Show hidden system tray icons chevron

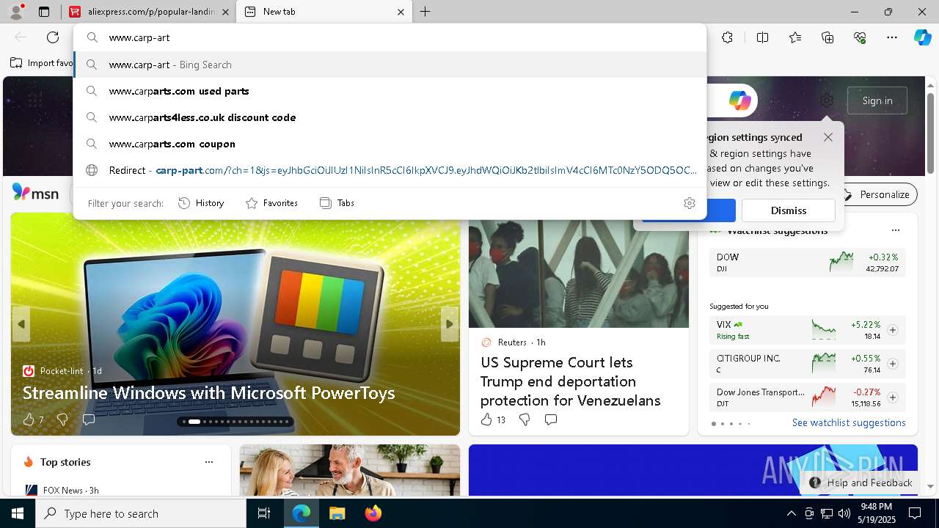click(x=792, y=513)
